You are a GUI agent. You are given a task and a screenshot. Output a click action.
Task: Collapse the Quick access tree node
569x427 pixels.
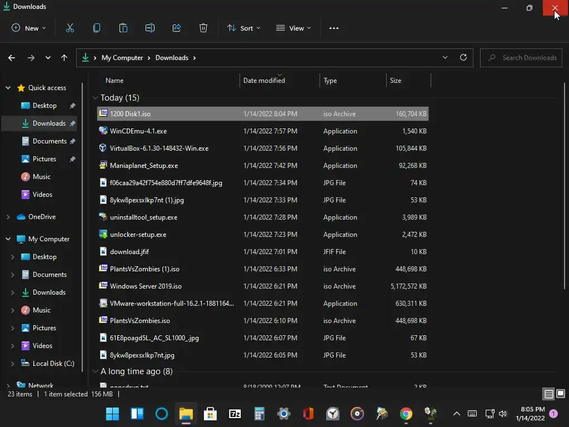[x=8, y=87]
